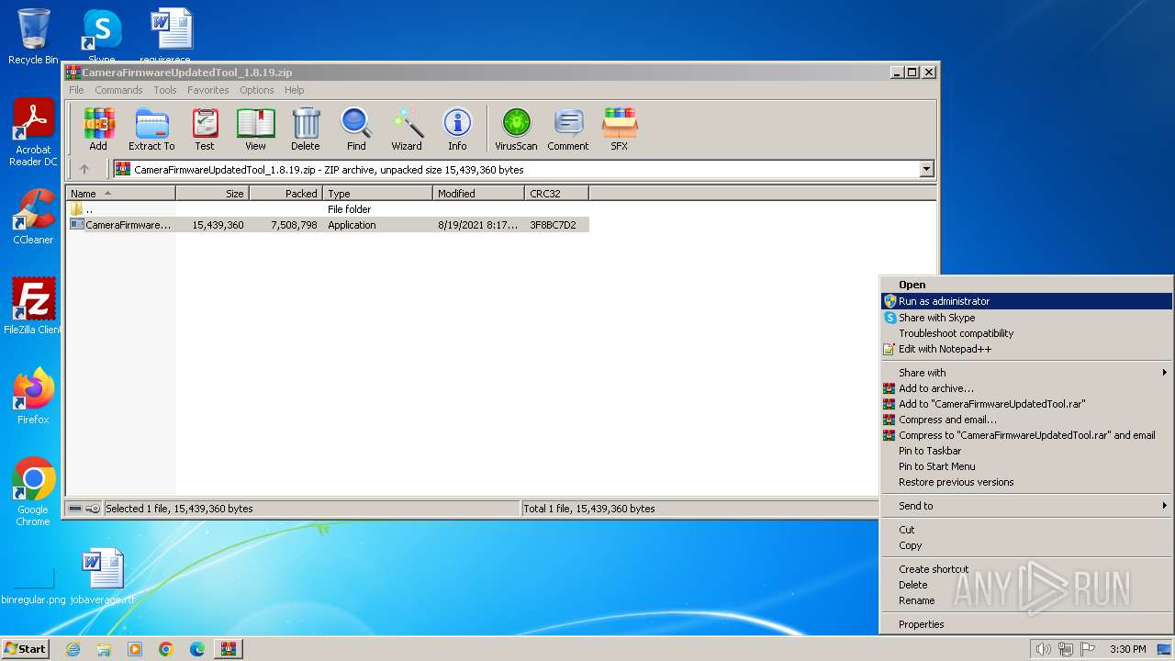This screenshot has width=1175, height=661.
Task: Click the SFX toolbar icon
Action: point(620,129)
